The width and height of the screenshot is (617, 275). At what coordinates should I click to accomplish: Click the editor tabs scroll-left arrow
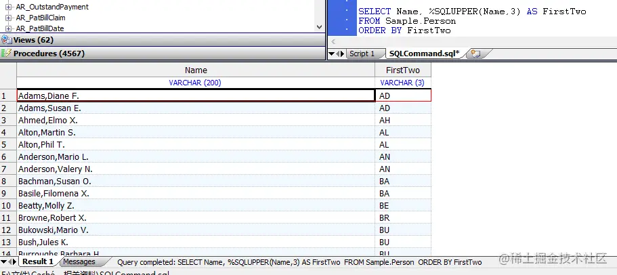337,54
